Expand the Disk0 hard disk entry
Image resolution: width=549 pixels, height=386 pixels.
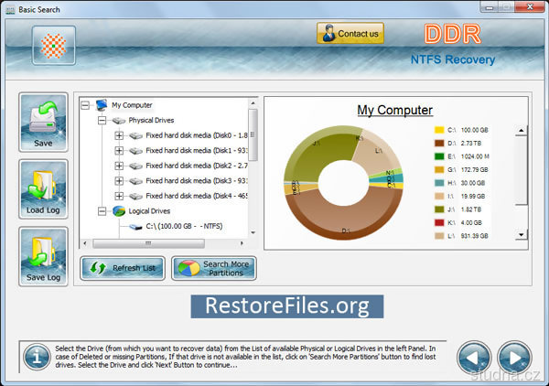[x=119, y=135]
